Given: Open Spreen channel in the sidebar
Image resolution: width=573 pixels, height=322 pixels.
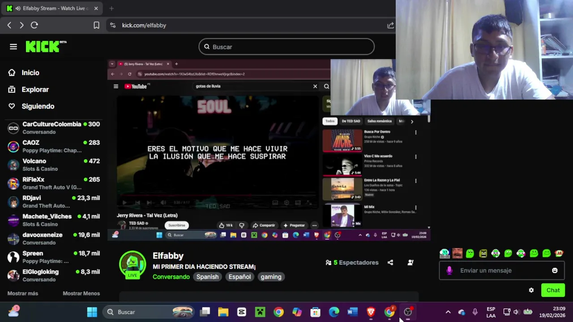Looking at the screenshot, I should pyautogui.click(x=54, y=257).
